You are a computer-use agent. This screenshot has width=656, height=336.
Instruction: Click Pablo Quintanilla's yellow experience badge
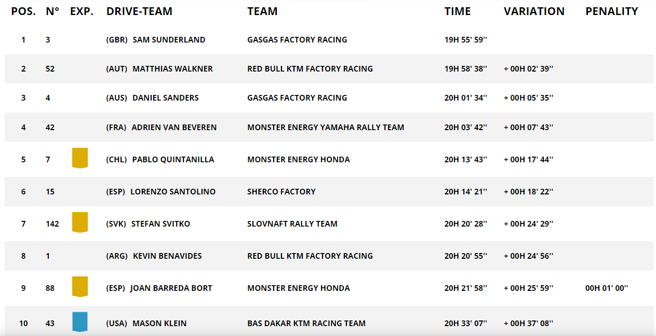click(x=79, y=158)
